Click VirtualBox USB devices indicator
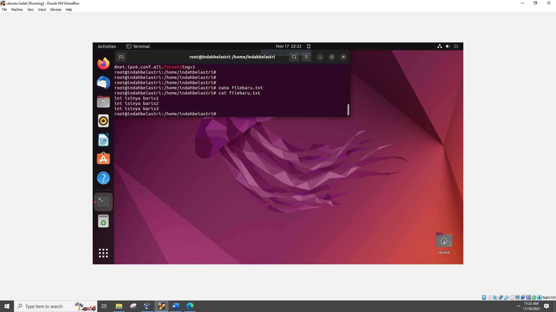This screenshot has height=312, width=556. click(506, 298)
